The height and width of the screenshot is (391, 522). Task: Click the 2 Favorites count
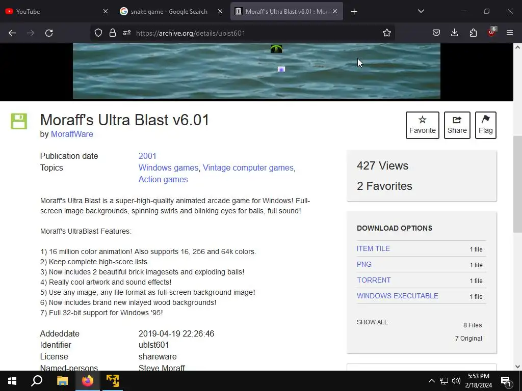(384, 186)
